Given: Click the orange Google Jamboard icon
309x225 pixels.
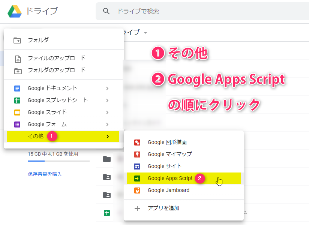Looking at the screenshot, I should (x=137, y=190).
